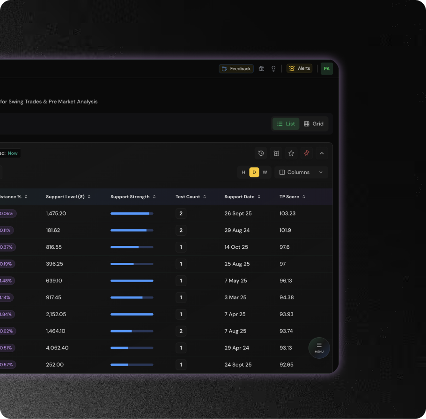Click the red pin icon
426x419 pixels.
pyautogui.click(x=307, y=153)
